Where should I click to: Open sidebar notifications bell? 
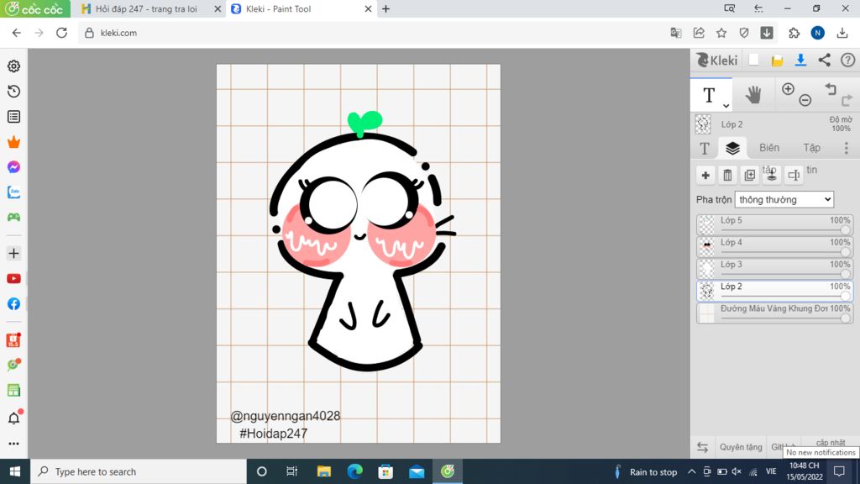pyautogui.click(x=13, y=418)
